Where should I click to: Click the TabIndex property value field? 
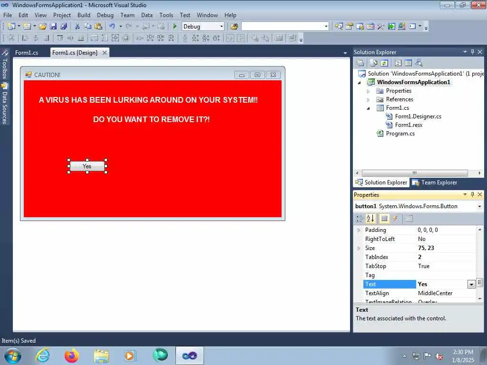coord(446,257)
